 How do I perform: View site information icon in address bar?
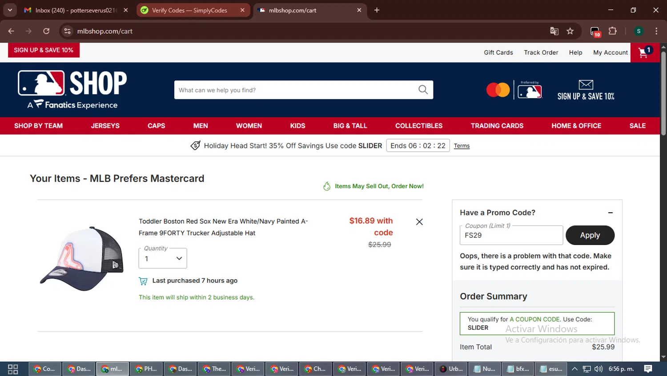click(67, 31)
